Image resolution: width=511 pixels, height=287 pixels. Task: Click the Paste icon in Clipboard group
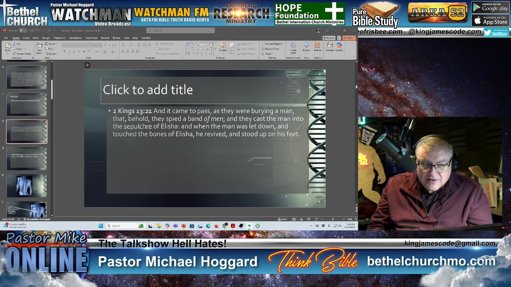click(8, 45)
